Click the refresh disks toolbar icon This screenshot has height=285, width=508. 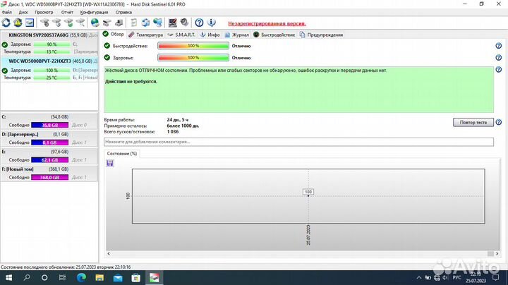click(x=6, y=23)
